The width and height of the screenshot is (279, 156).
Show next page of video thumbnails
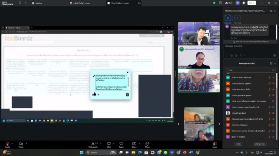(219, 124)
